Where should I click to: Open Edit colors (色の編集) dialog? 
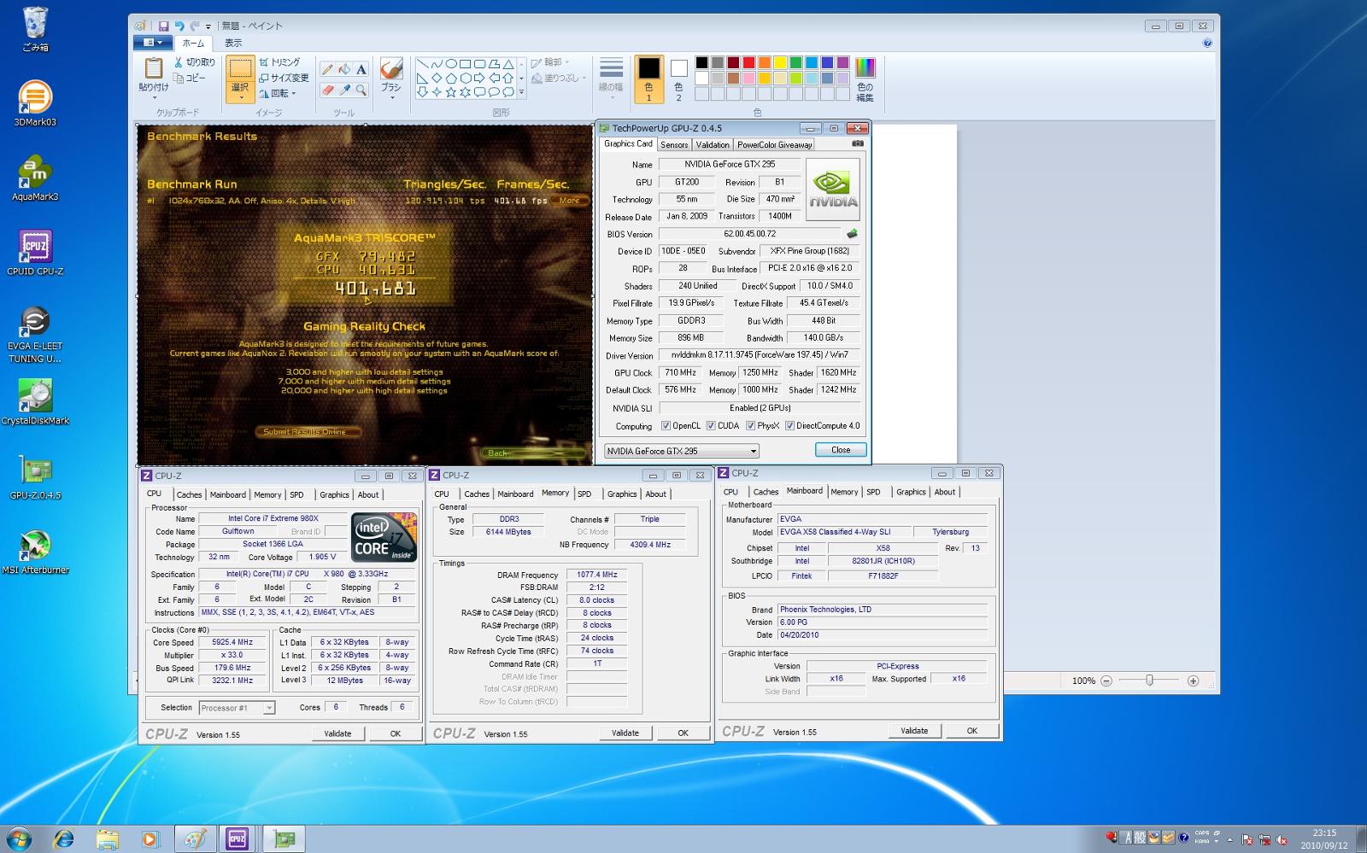pyautogui.click(x=865, y=79)
